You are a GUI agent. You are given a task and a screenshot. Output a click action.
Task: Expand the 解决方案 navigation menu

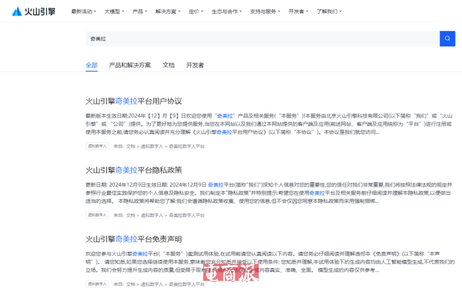pos(168,12)
